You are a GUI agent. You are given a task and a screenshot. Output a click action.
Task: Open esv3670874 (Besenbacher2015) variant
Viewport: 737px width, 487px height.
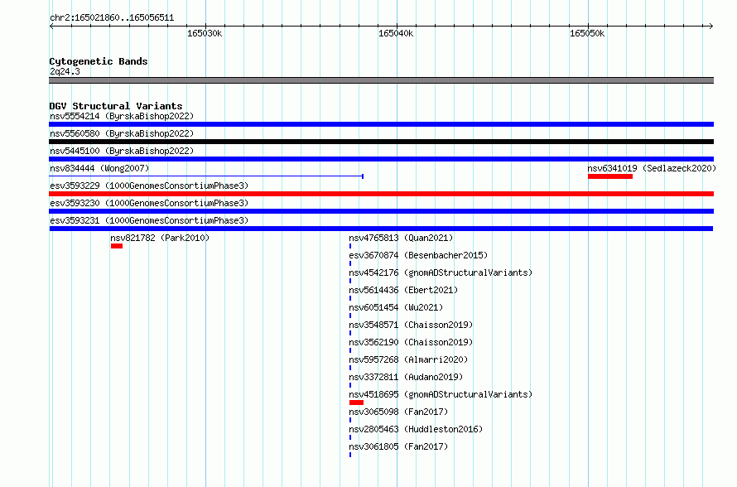(418, 255)
